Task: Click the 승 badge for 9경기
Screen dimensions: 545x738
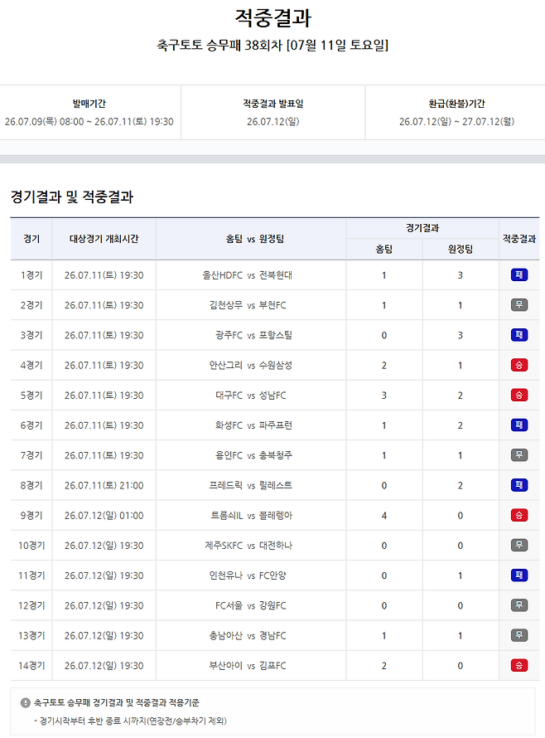Action: pos(519,516)
